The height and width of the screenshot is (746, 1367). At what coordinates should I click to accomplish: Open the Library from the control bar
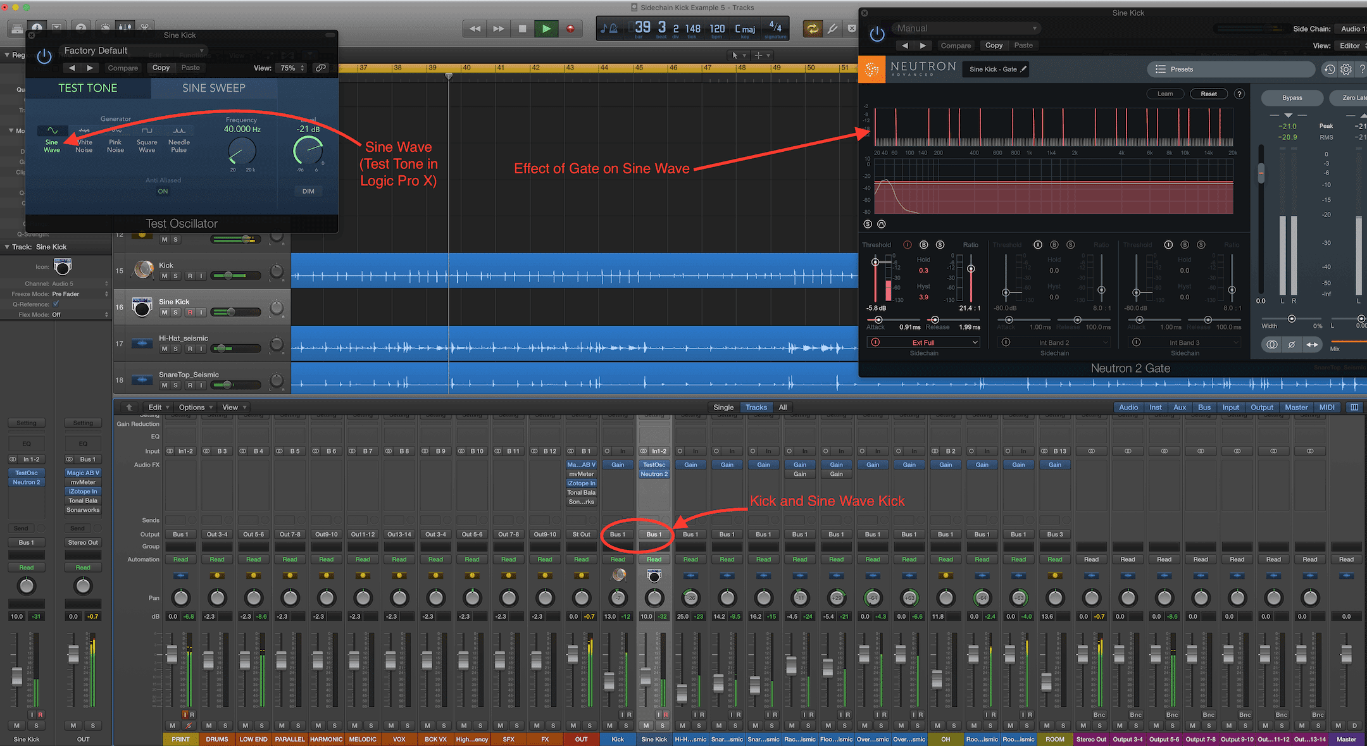point(17,28)
